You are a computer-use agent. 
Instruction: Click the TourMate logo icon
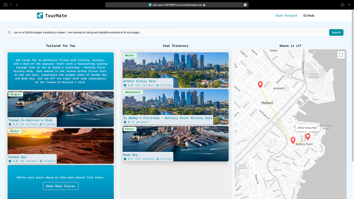click(x=40, y=15)
